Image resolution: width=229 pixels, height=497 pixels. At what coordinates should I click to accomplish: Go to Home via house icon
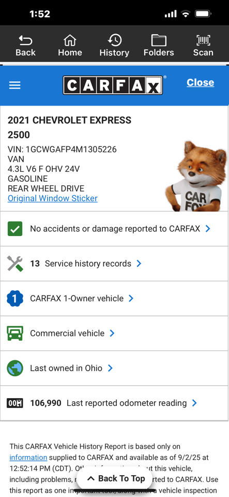70,40
